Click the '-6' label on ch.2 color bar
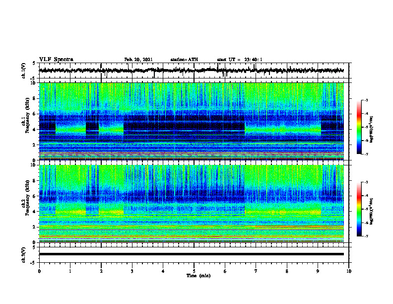The image size is (393, 304). [366, 223]
